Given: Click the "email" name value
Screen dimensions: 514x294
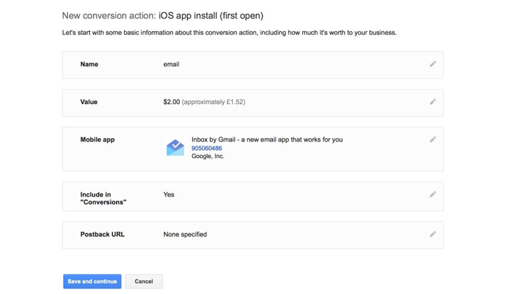Looking at the screenshot, I should (x=171, y=64).
